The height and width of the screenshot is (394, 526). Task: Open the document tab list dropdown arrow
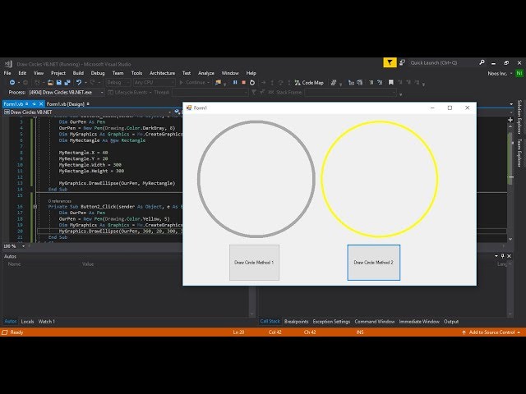pyautogui.click(x=511, y=104)
